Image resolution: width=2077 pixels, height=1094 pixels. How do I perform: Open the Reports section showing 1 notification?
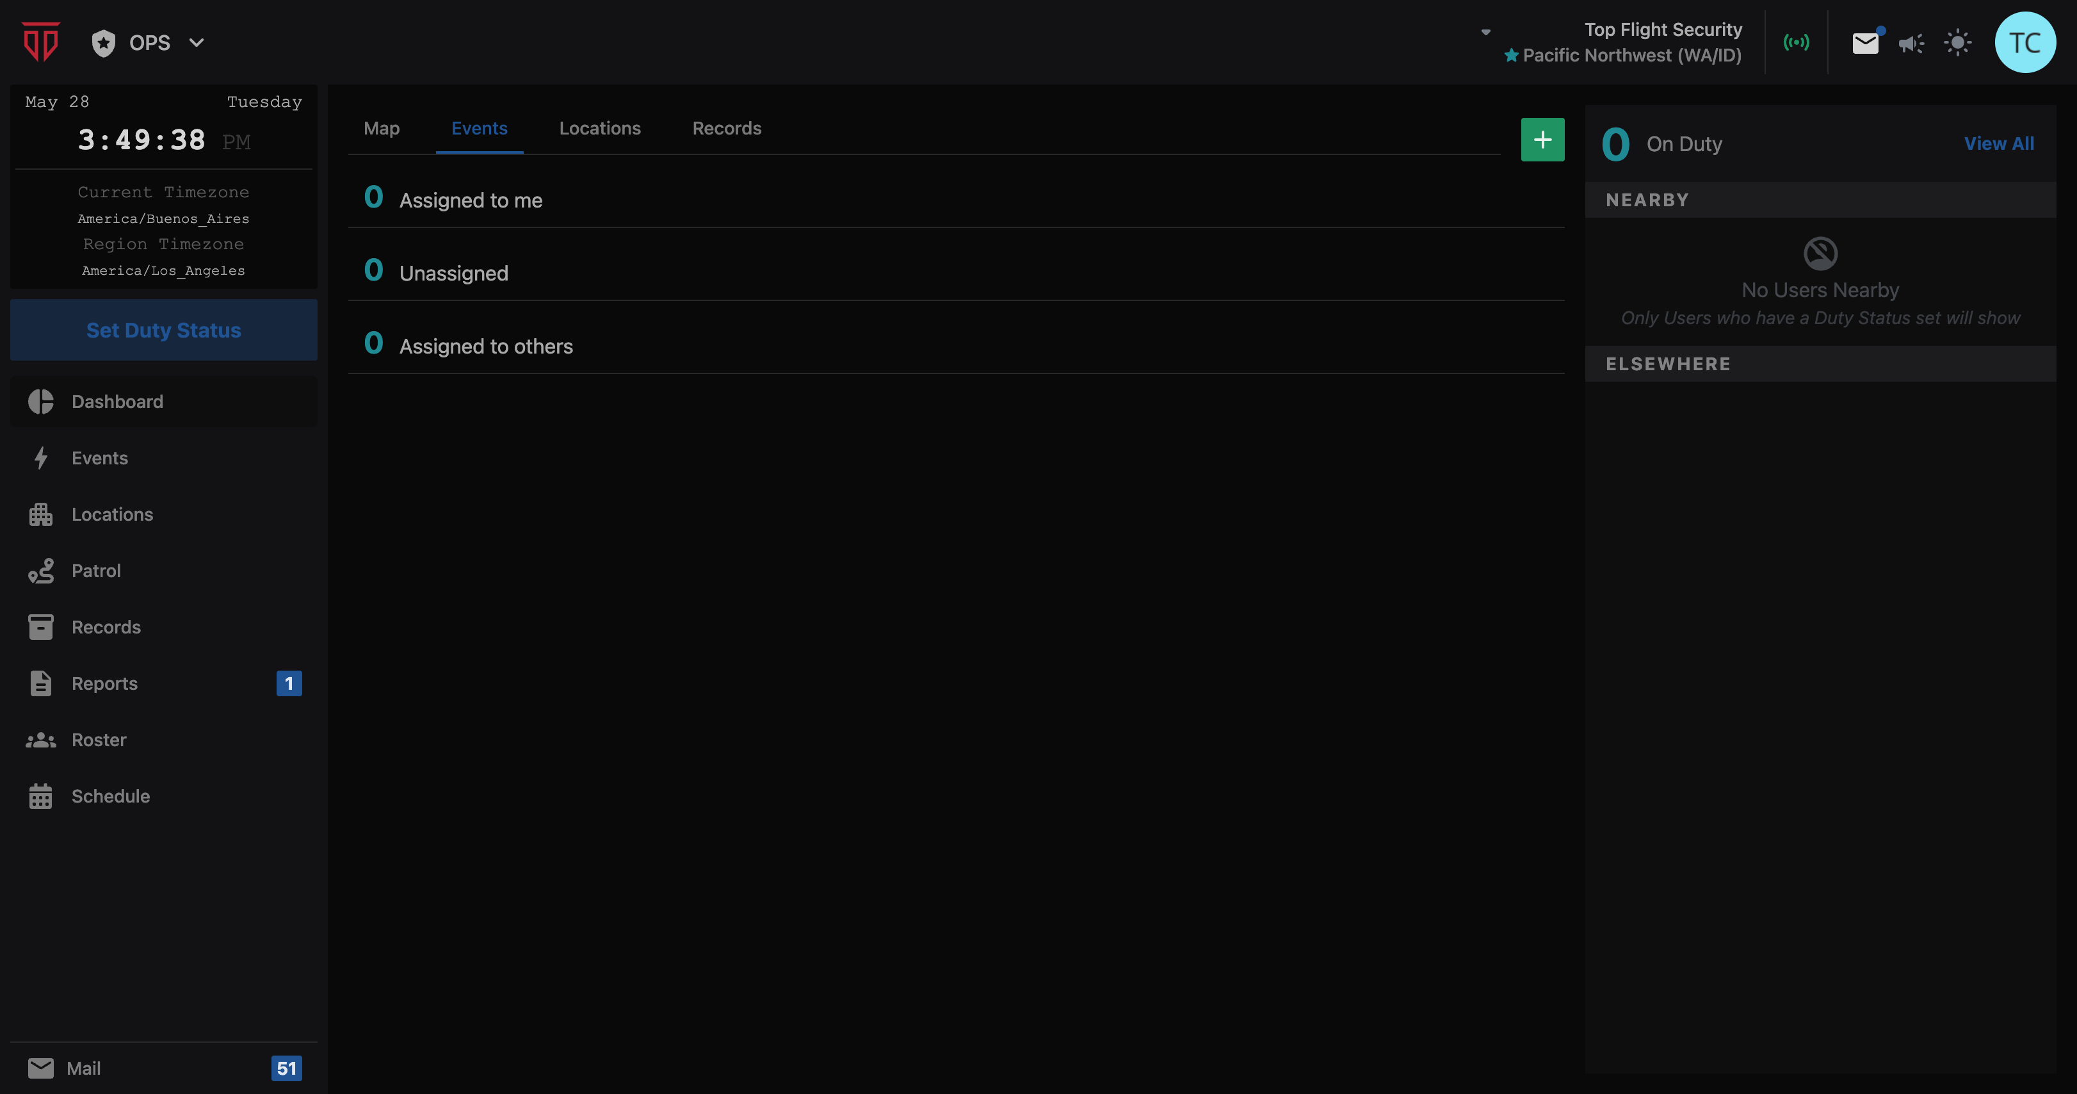click(105, 683)
